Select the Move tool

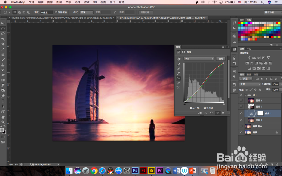[x=3, y=24]
